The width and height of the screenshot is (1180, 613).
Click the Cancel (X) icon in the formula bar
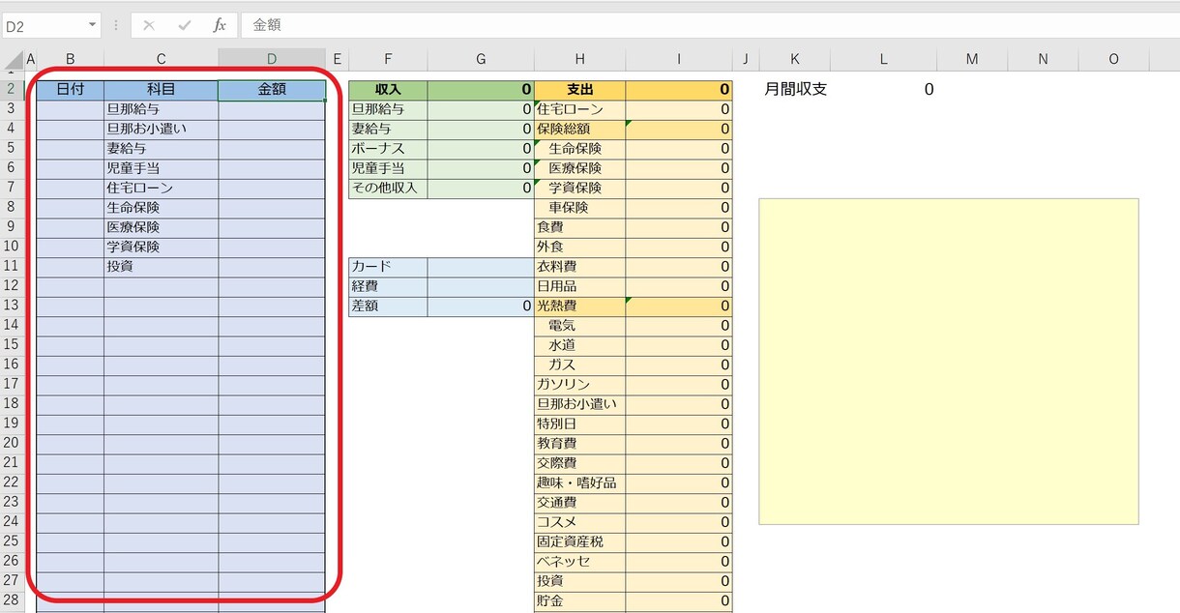(149, 26)
